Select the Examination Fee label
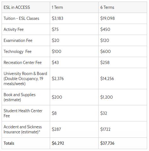This screenshot has width=149, height=151. [x=18, y=40]
